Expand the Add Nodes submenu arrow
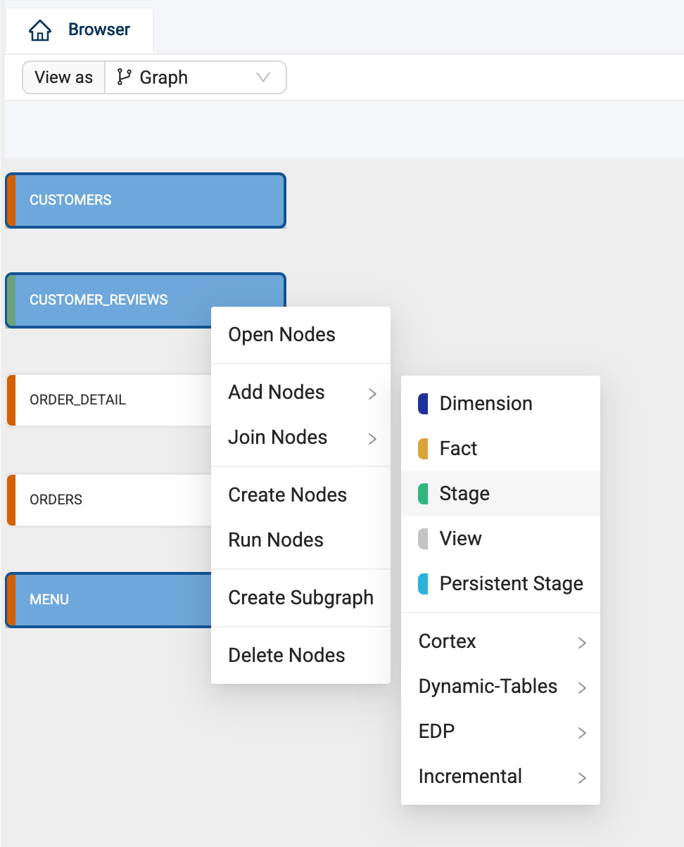684x847 pixels. point(372,394)
